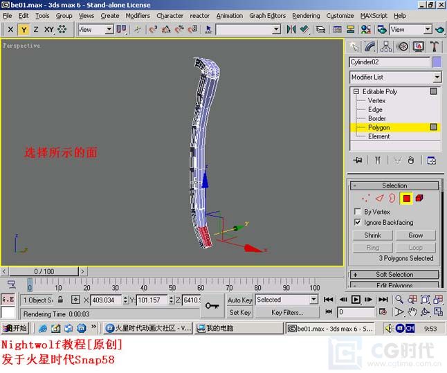Open the Key Filters dialog

tap(287, 313)
